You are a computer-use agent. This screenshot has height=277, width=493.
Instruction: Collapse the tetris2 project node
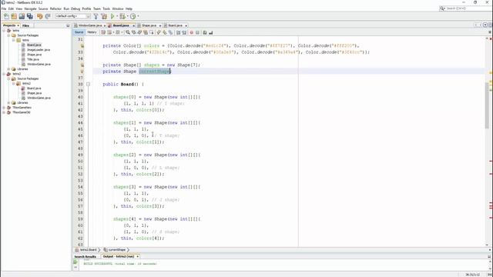click(4, 74)
